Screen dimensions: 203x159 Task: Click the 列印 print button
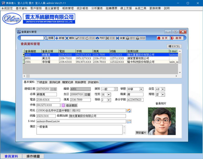(x=100, y=38)
